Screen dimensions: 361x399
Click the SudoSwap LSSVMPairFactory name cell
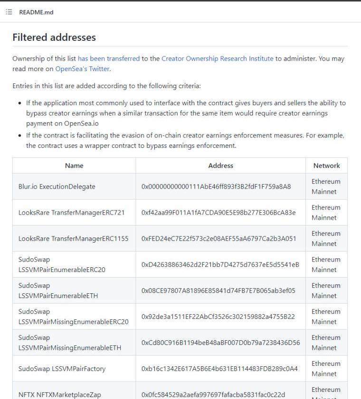pyautogui.click(x=62, y=369)
